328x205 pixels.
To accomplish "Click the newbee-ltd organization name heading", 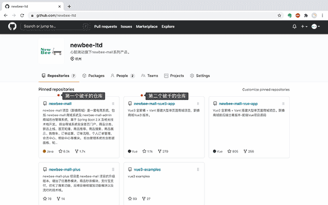I will pos(86,45).
